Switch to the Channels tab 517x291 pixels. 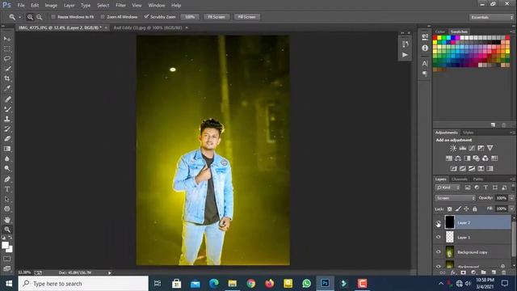(460, 179)
